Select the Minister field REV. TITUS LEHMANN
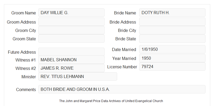Screen dimensions: 211x106 78,76
